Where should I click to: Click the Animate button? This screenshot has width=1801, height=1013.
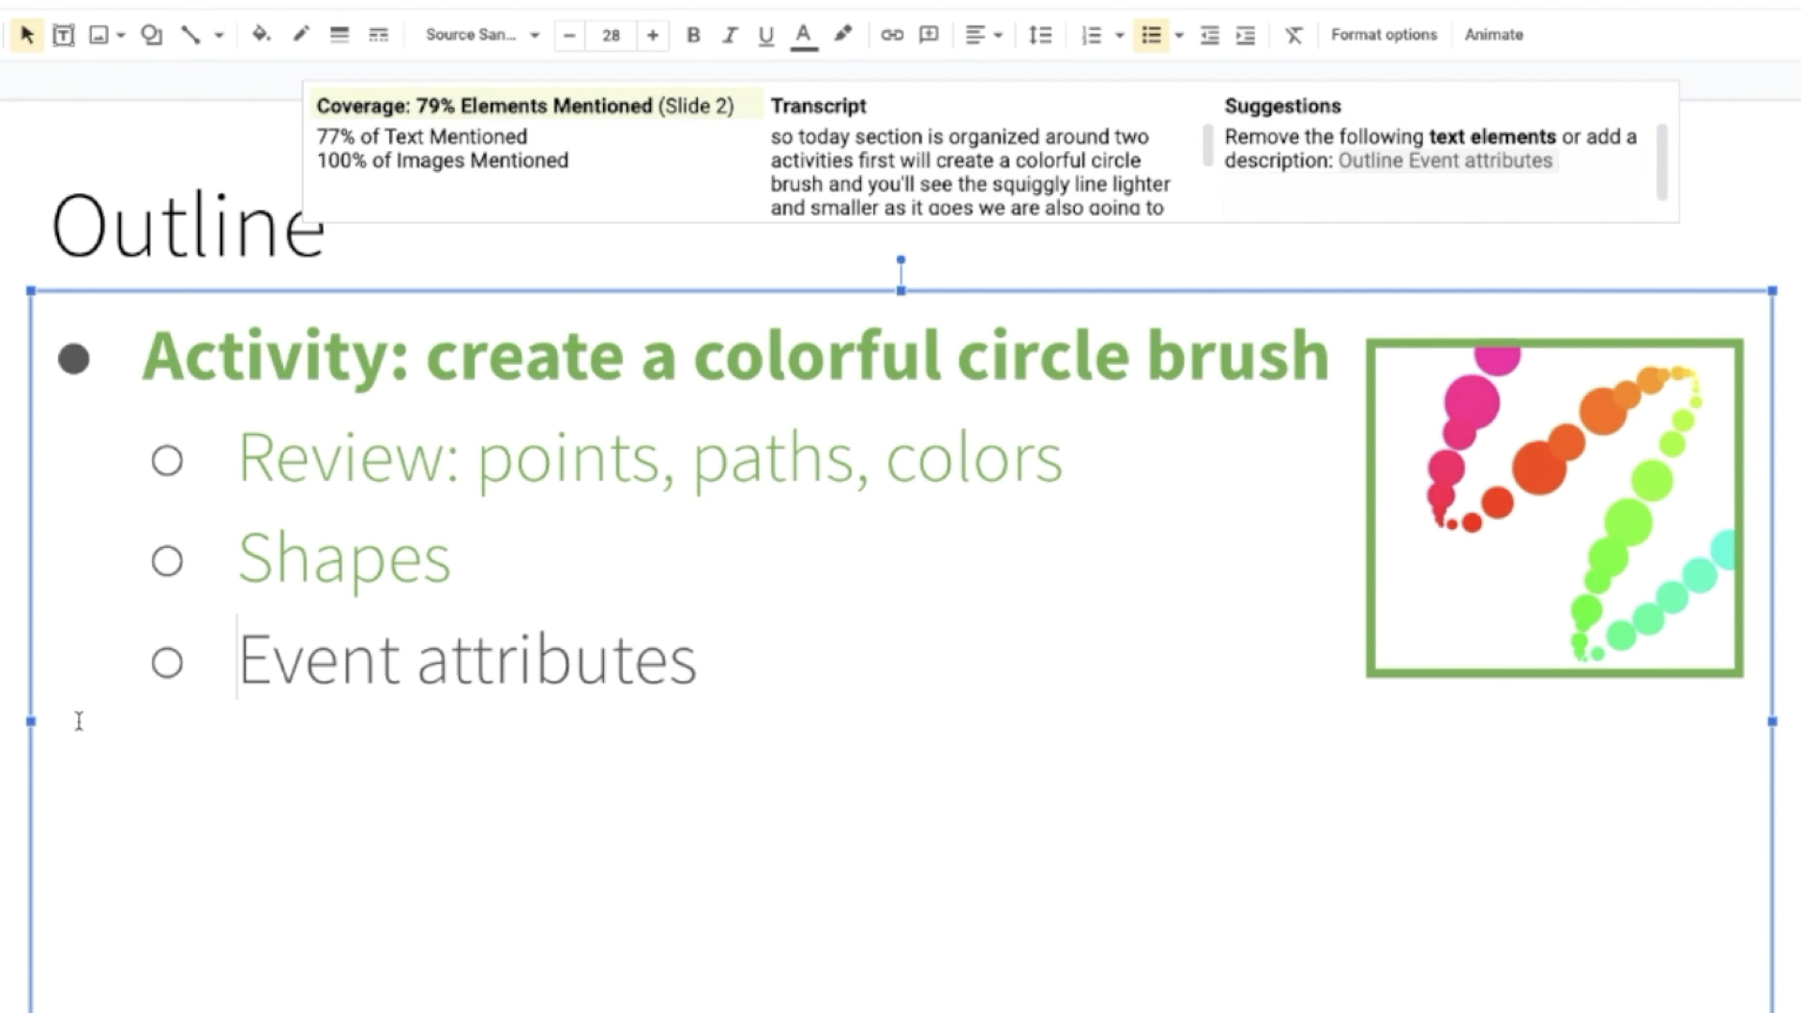(x=1493, y=35)
